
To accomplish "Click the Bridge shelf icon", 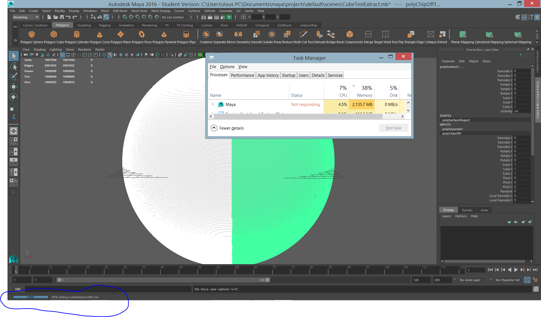I will pos(331,34).
